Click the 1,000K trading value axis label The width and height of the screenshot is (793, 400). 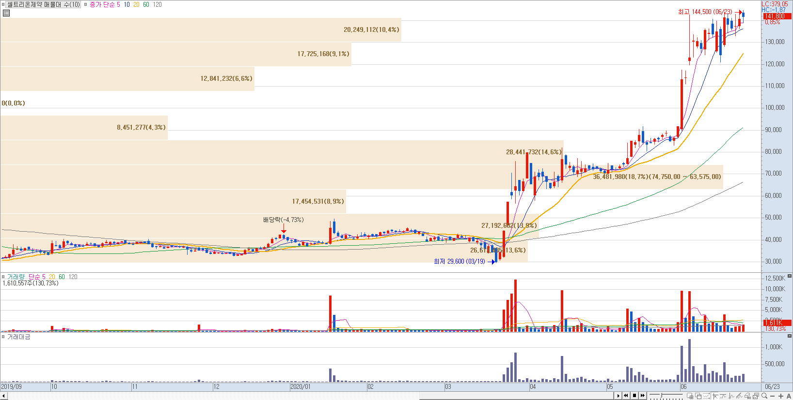click(774, 347)
